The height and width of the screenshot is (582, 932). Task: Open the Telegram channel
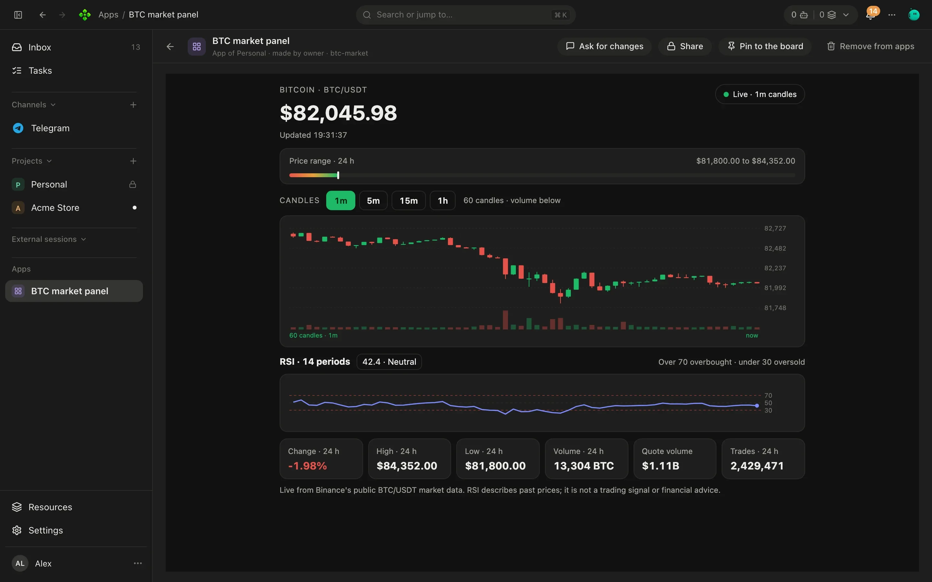click(74, 128)
